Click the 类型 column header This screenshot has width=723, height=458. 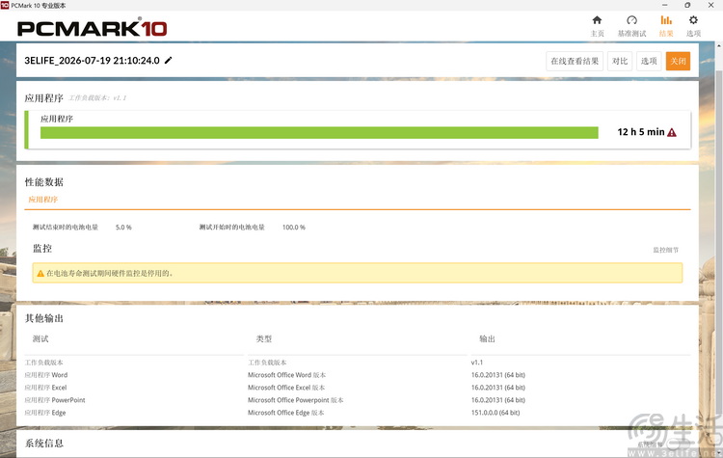coord(264,339)
